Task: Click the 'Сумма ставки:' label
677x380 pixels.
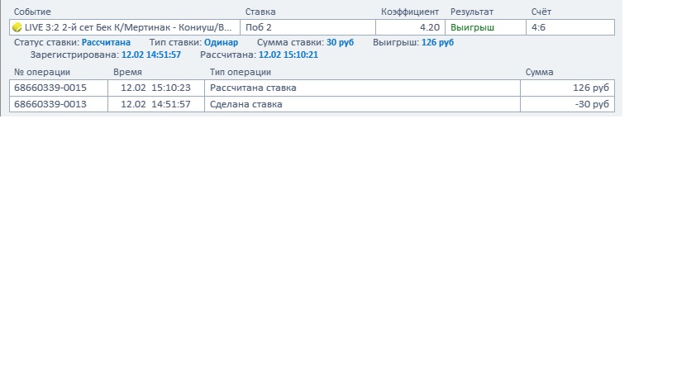Action: click(x=290, y=42)
